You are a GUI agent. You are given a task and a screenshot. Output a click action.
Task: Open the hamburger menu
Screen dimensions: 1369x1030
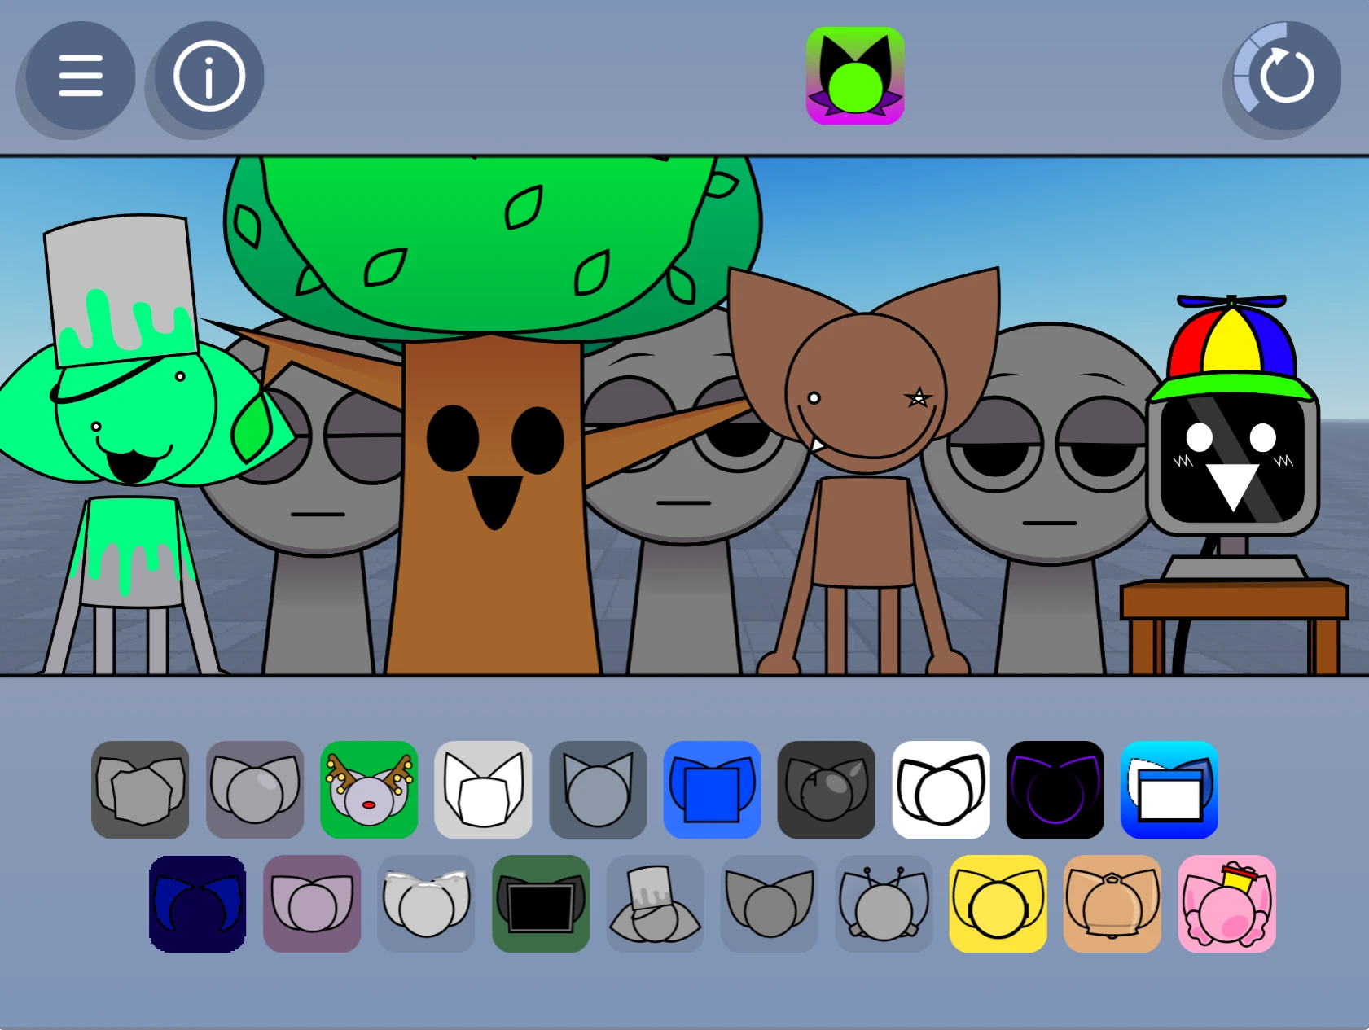tap(77, 75)
